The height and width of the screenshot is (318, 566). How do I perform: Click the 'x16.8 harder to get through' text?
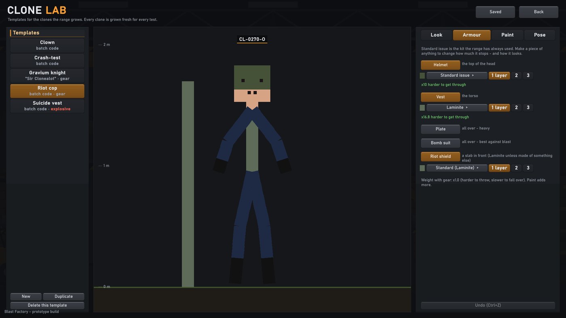click(x=445, y=117)
